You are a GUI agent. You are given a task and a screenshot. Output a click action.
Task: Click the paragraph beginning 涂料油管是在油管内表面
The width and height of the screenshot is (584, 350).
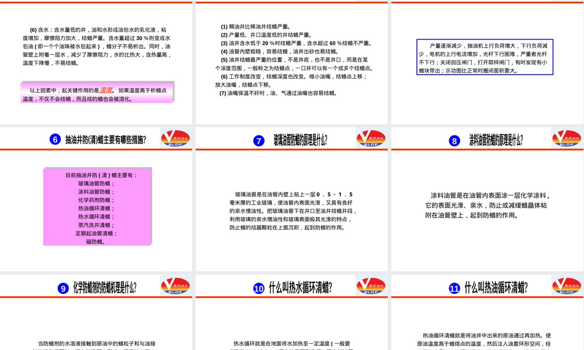pos(487,205)
